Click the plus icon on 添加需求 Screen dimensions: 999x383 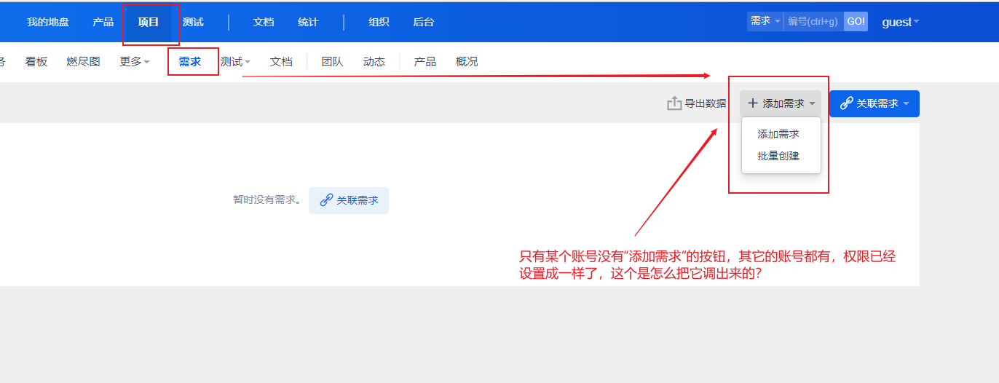point(753,103)
